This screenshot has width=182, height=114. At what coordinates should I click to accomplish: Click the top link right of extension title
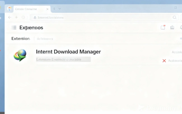177,52
